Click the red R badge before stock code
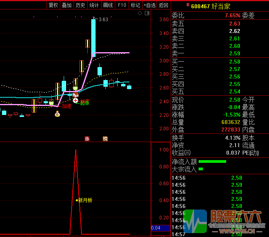Image resolution: width=269 pixels, height=237 pixels. (188, 5)
